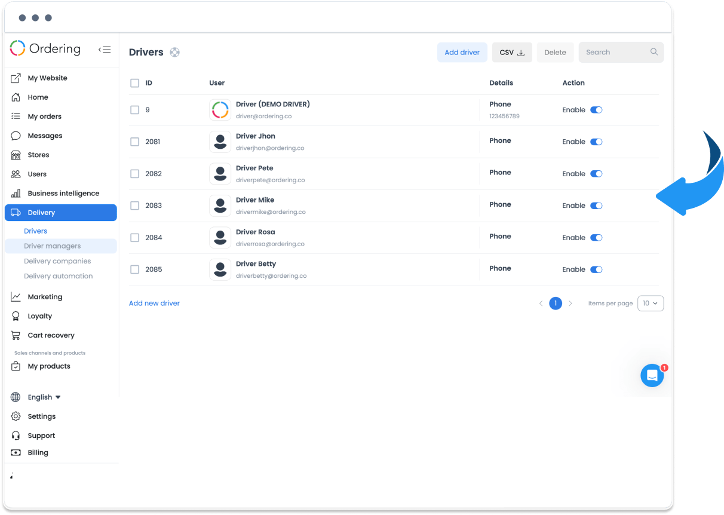Check the box for driver ID 2084

pyautogui.click(x=134, y=238)
